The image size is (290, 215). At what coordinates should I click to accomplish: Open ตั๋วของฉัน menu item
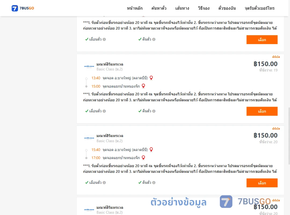[227, 8]
